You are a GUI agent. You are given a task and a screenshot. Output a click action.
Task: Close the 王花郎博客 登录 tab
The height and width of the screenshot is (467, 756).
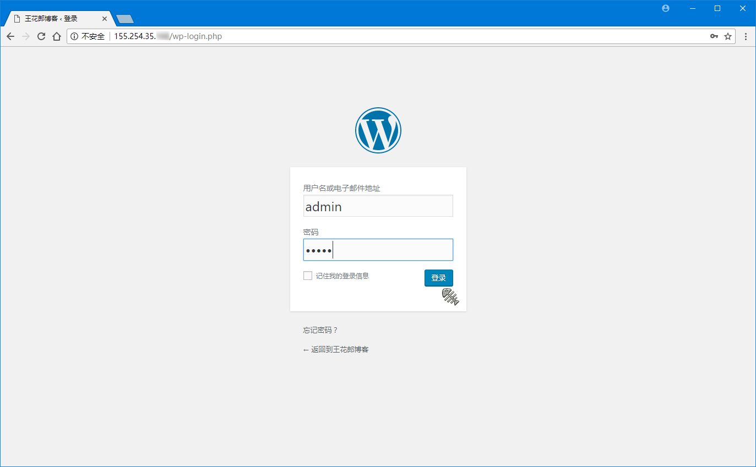tap(105, 19)
